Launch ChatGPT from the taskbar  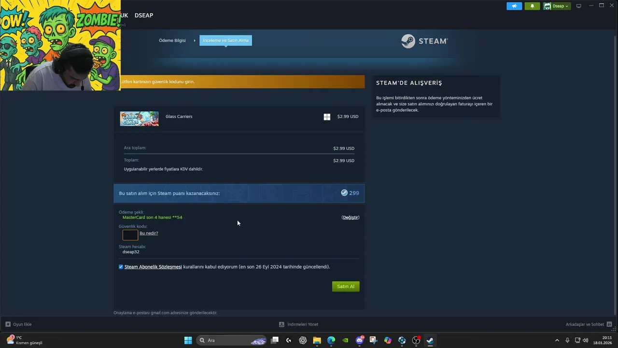303,340
